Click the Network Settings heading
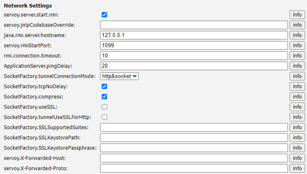The width and height of the screenshot is (307, 174). coord(28,6)
